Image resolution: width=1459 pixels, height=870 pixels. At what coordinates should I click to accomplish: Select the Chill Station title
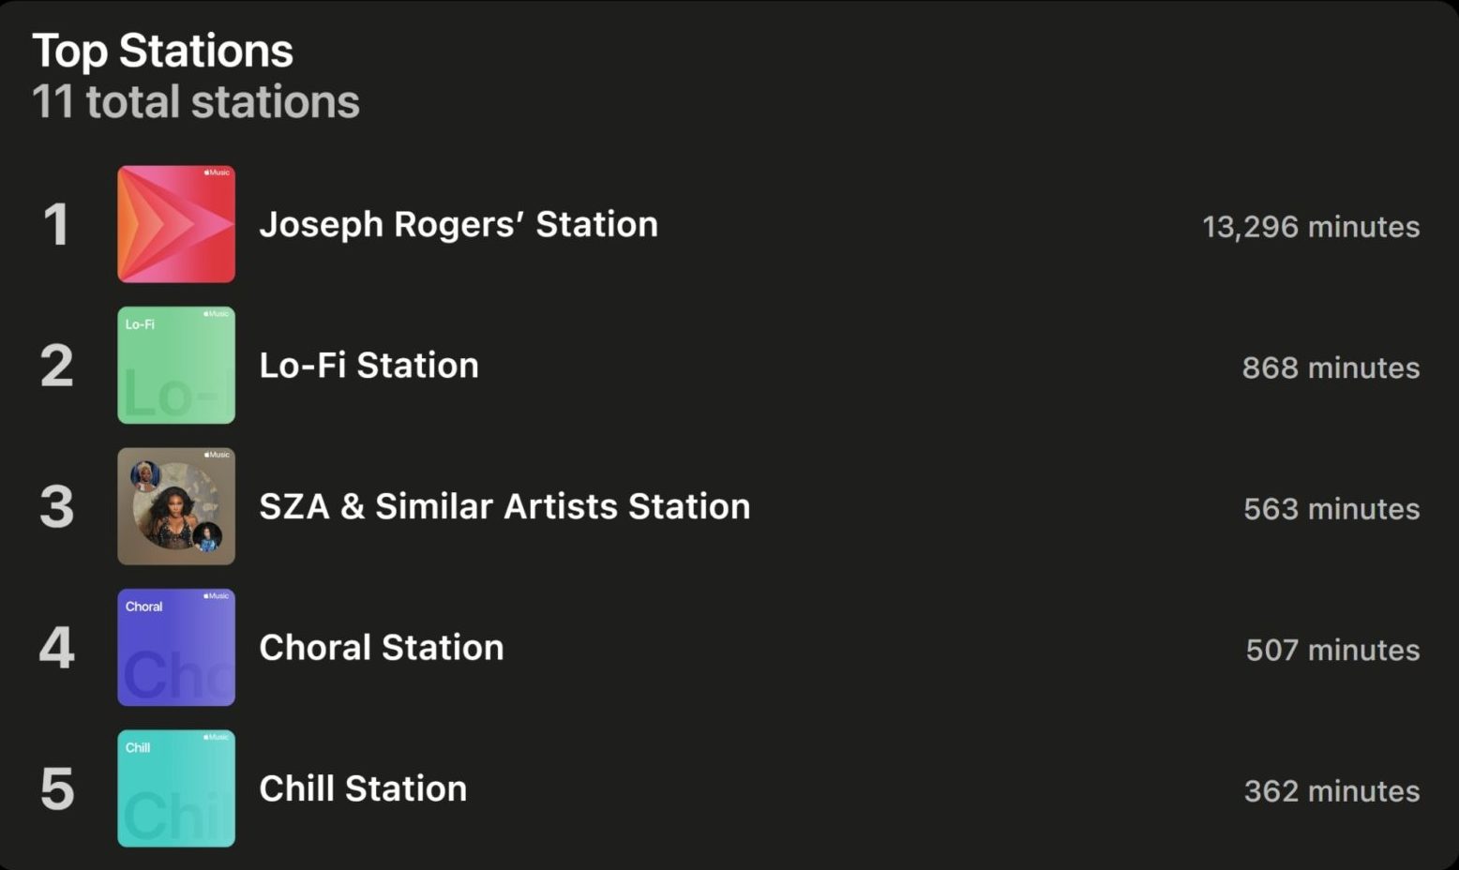point(363,789)
